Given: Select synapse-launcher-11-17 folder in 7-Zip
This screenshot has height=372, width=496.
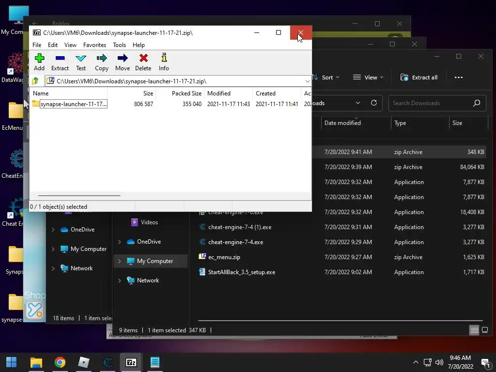Looking at the screenshot, I should click(x=70, y=104).
